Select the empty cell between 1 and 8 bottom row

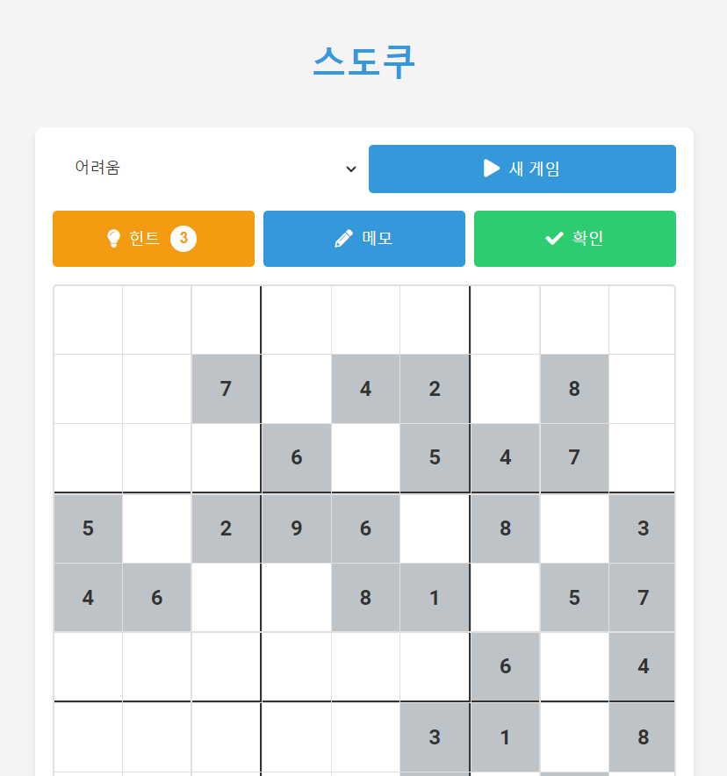tap(574, 736)
